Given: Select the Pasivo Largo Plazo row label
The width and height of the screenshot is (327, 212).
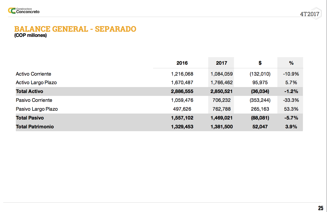Looking at the screenshot, I should (x=37, y=109).
